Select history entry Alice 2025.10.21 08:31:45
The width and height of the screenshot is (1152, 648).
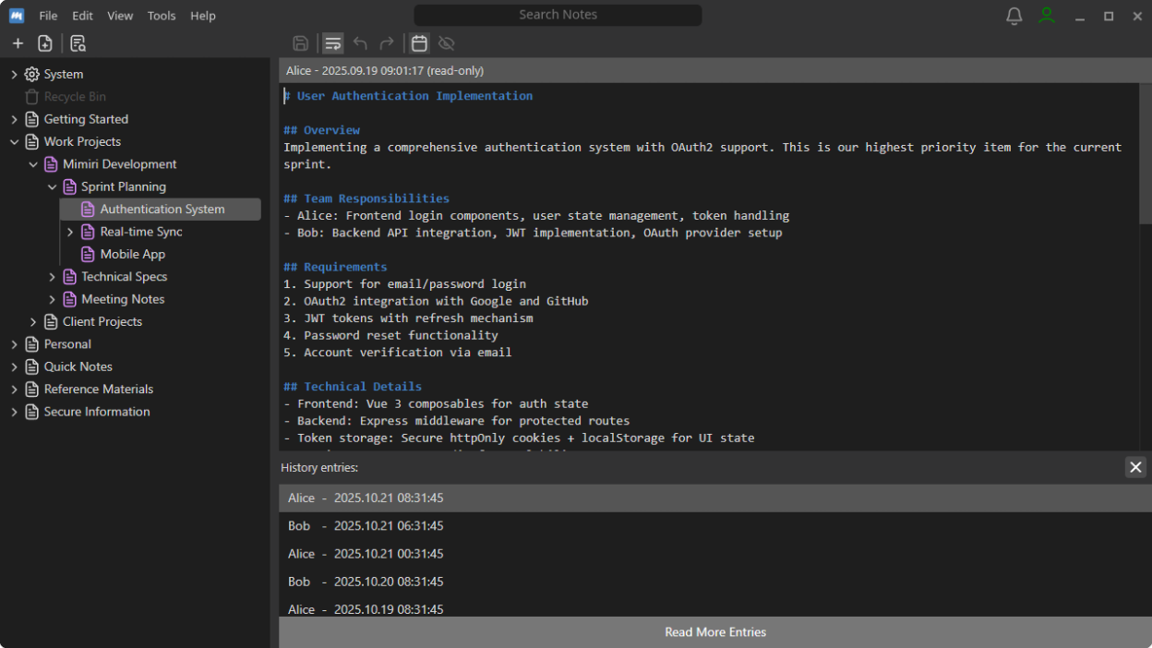(715, 498)
